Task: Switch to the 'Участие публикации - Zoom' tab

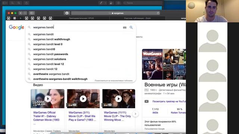Action: pyautogui.click(x=137, y=18)
